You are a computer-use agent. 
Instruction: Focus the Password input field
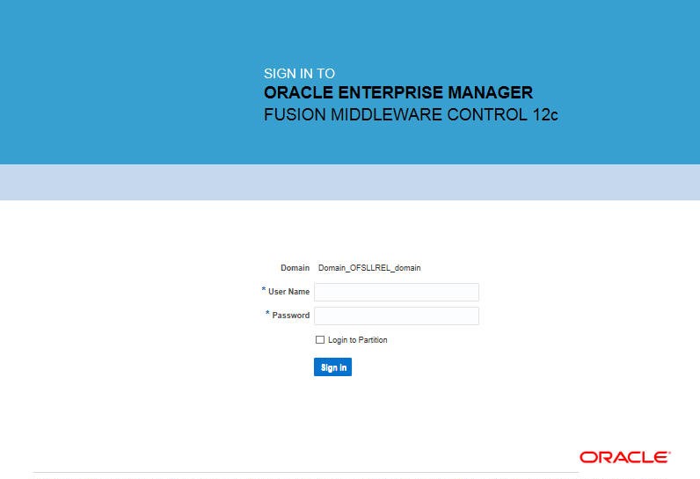click(x=397, y=316)
